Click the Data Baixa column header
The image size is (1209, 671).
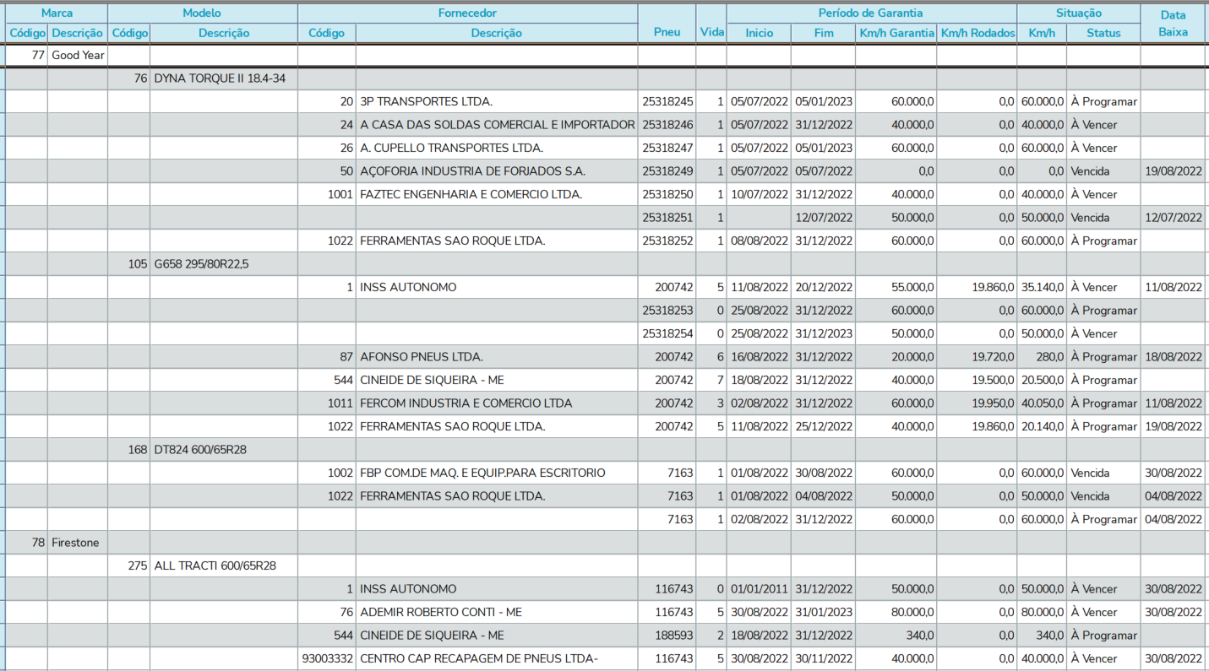click(x=1173, y=24)
